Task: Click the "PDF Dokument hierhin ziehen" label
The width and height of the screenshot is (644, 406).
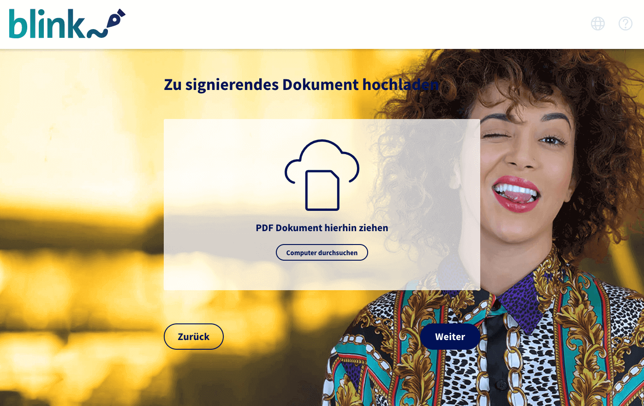Action: click(322, 228)
